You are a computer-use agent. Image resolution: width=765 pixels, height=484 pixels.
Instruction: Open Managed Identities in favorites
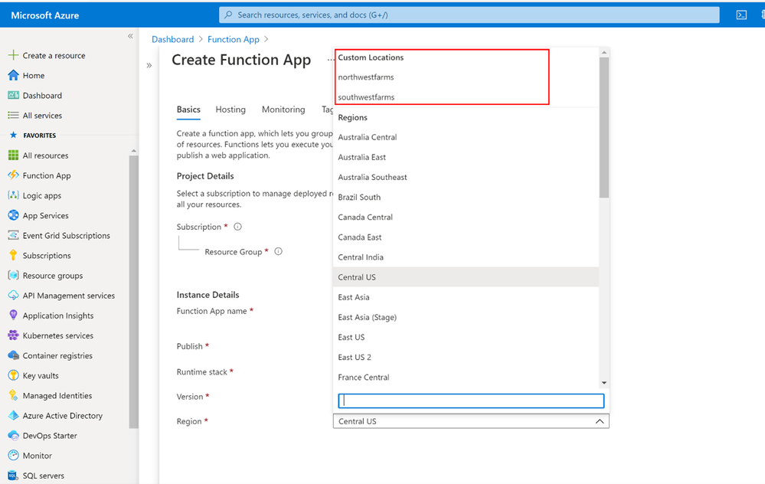[57, 396]
